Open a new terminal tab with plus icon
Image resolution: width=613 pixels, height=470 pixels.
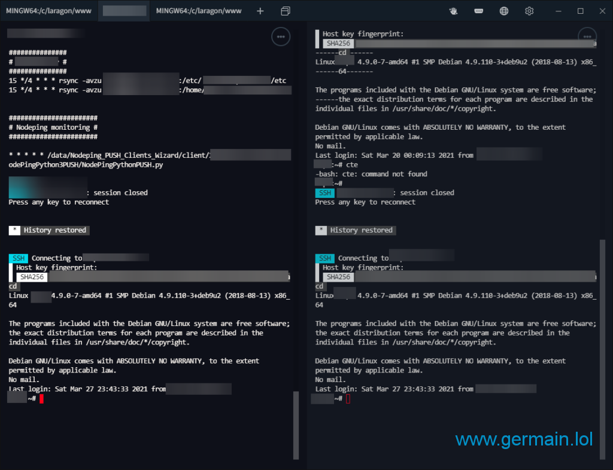pos(260,11)
